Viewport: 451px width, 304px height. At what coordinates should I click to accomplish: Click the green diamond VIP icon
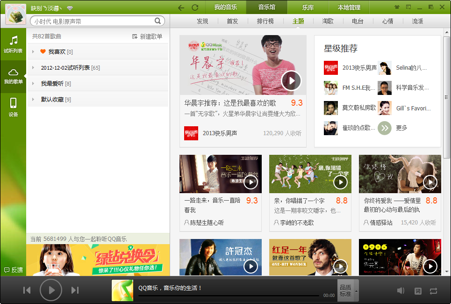70,8
